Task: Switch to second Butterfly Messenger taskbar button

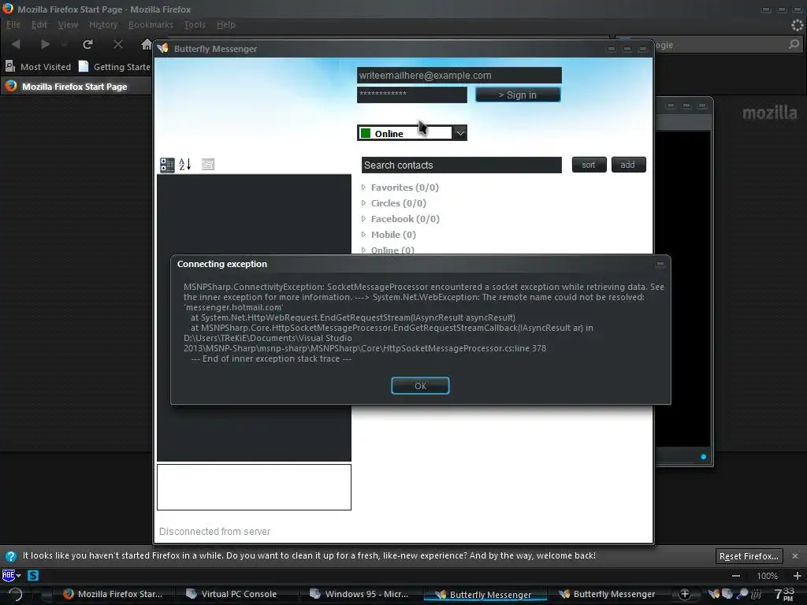Action: pyautogui.click(x=608, y=594)
